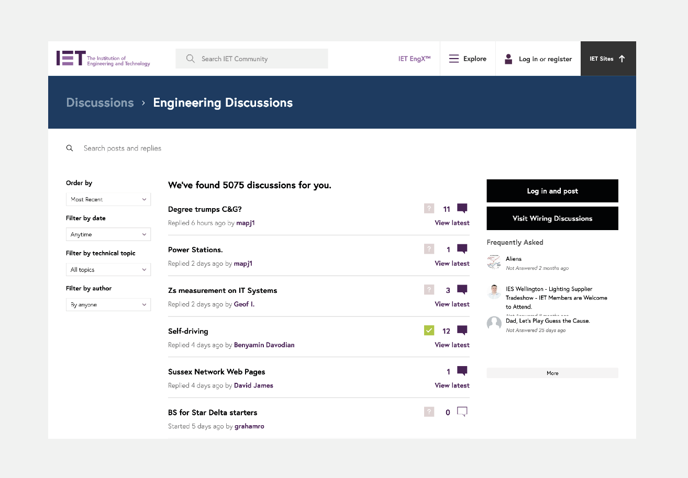Viewport: 688px width, 478px height.
Task: Click the user profile icon beside Log in
Action: tap(508, 59)
